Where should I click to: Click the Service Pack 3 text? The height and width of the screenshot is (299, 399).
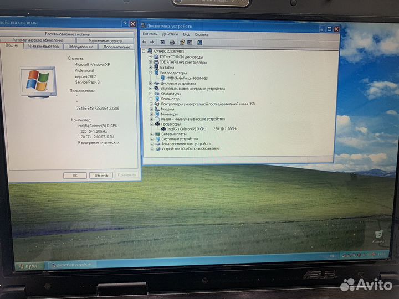click(88, 82)
